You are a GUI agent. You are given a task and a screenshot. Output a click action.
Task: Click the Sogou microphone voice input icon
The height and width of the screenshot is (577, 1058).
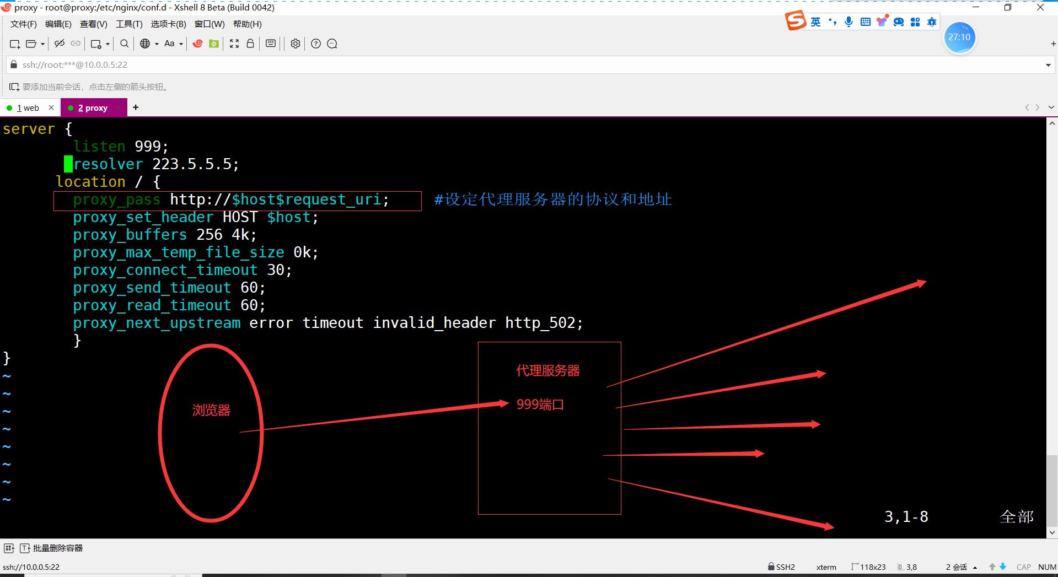[x=849, y=22]
